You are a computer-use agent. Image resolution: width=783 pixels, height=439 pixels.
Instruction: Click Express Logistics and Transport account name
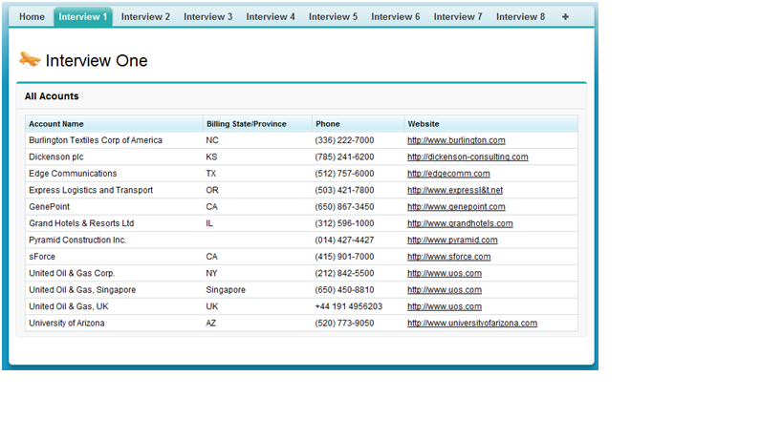91,190
